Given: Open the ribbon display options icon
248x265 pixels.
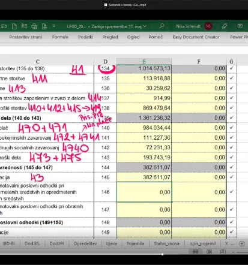Looking at the screenshot, I should pyautogui.click(x=240, y=26).
